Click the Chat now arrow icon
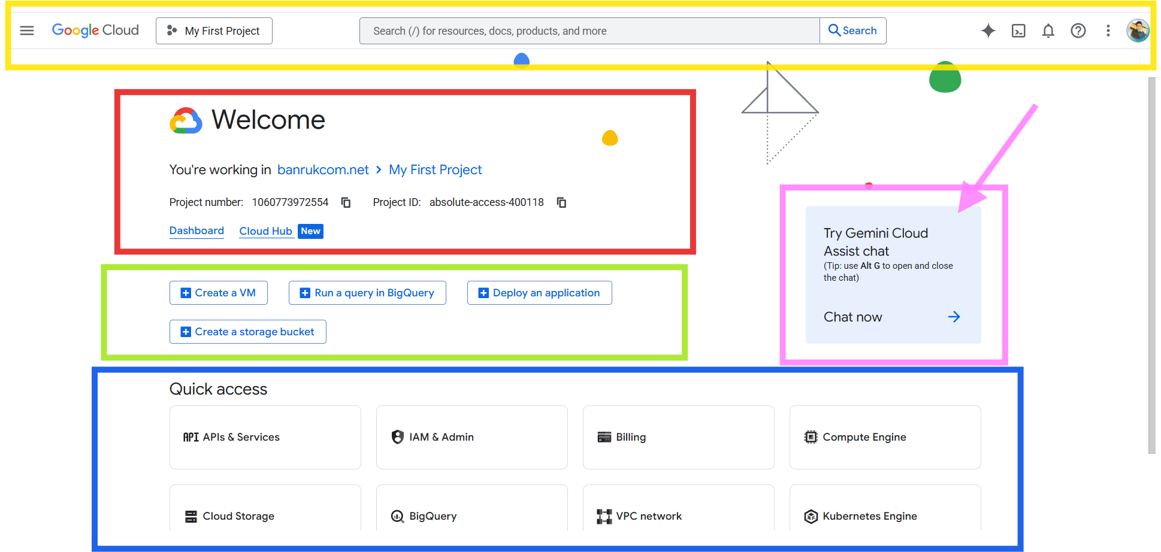 (x=954, y=317)
